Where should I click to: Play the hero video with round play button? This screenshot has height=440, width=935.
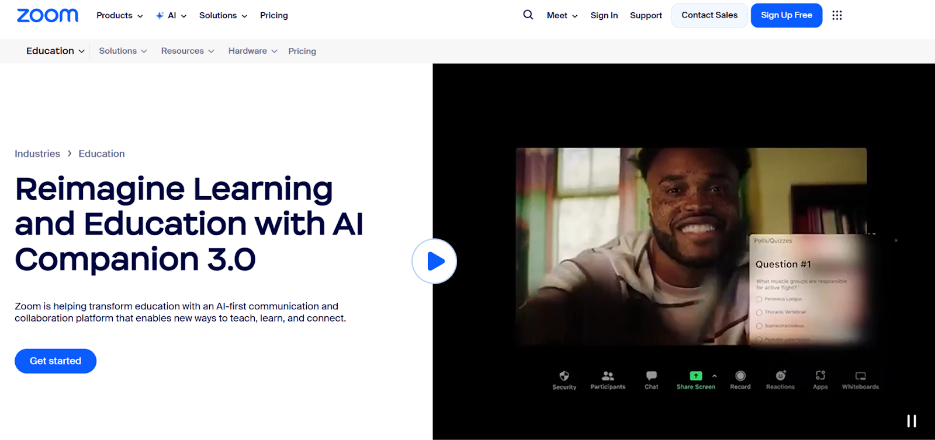pos(434,261)
